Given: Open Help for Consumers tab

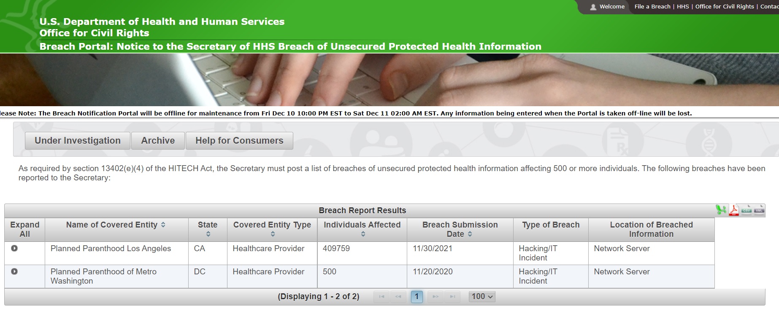Looking at the screenshot, I should 239,141.
